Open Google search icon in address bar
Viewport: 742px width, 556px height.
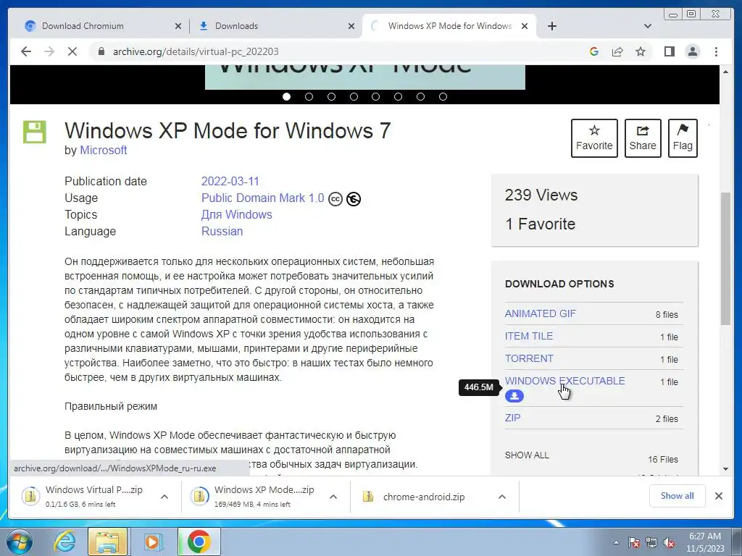tap(594, 51)
